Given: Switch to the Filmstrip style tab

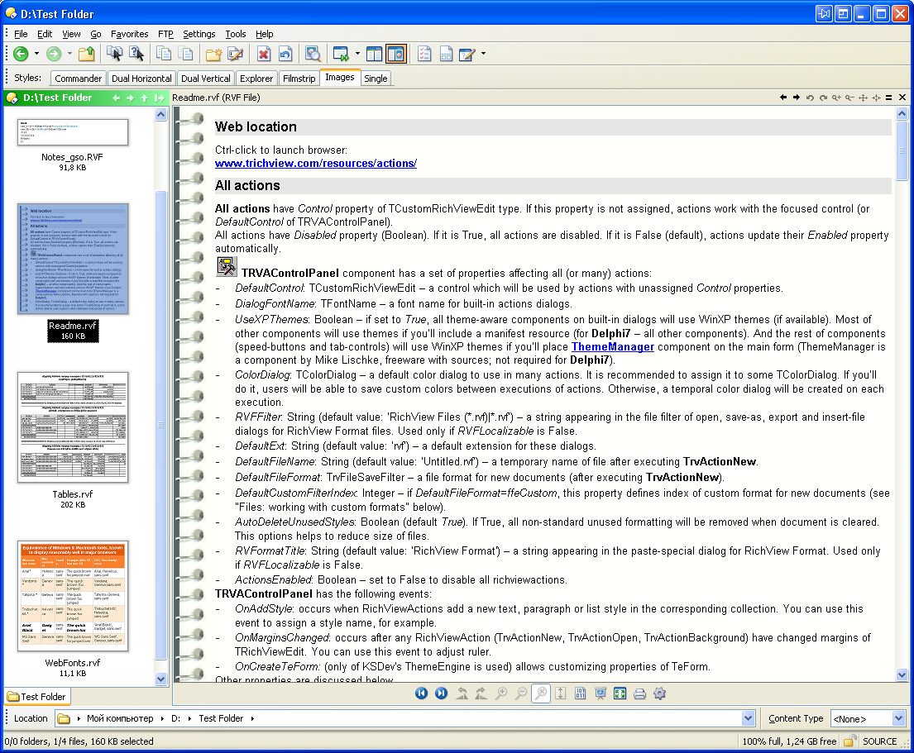Looking at the screenshot, I should coord(299,79).
